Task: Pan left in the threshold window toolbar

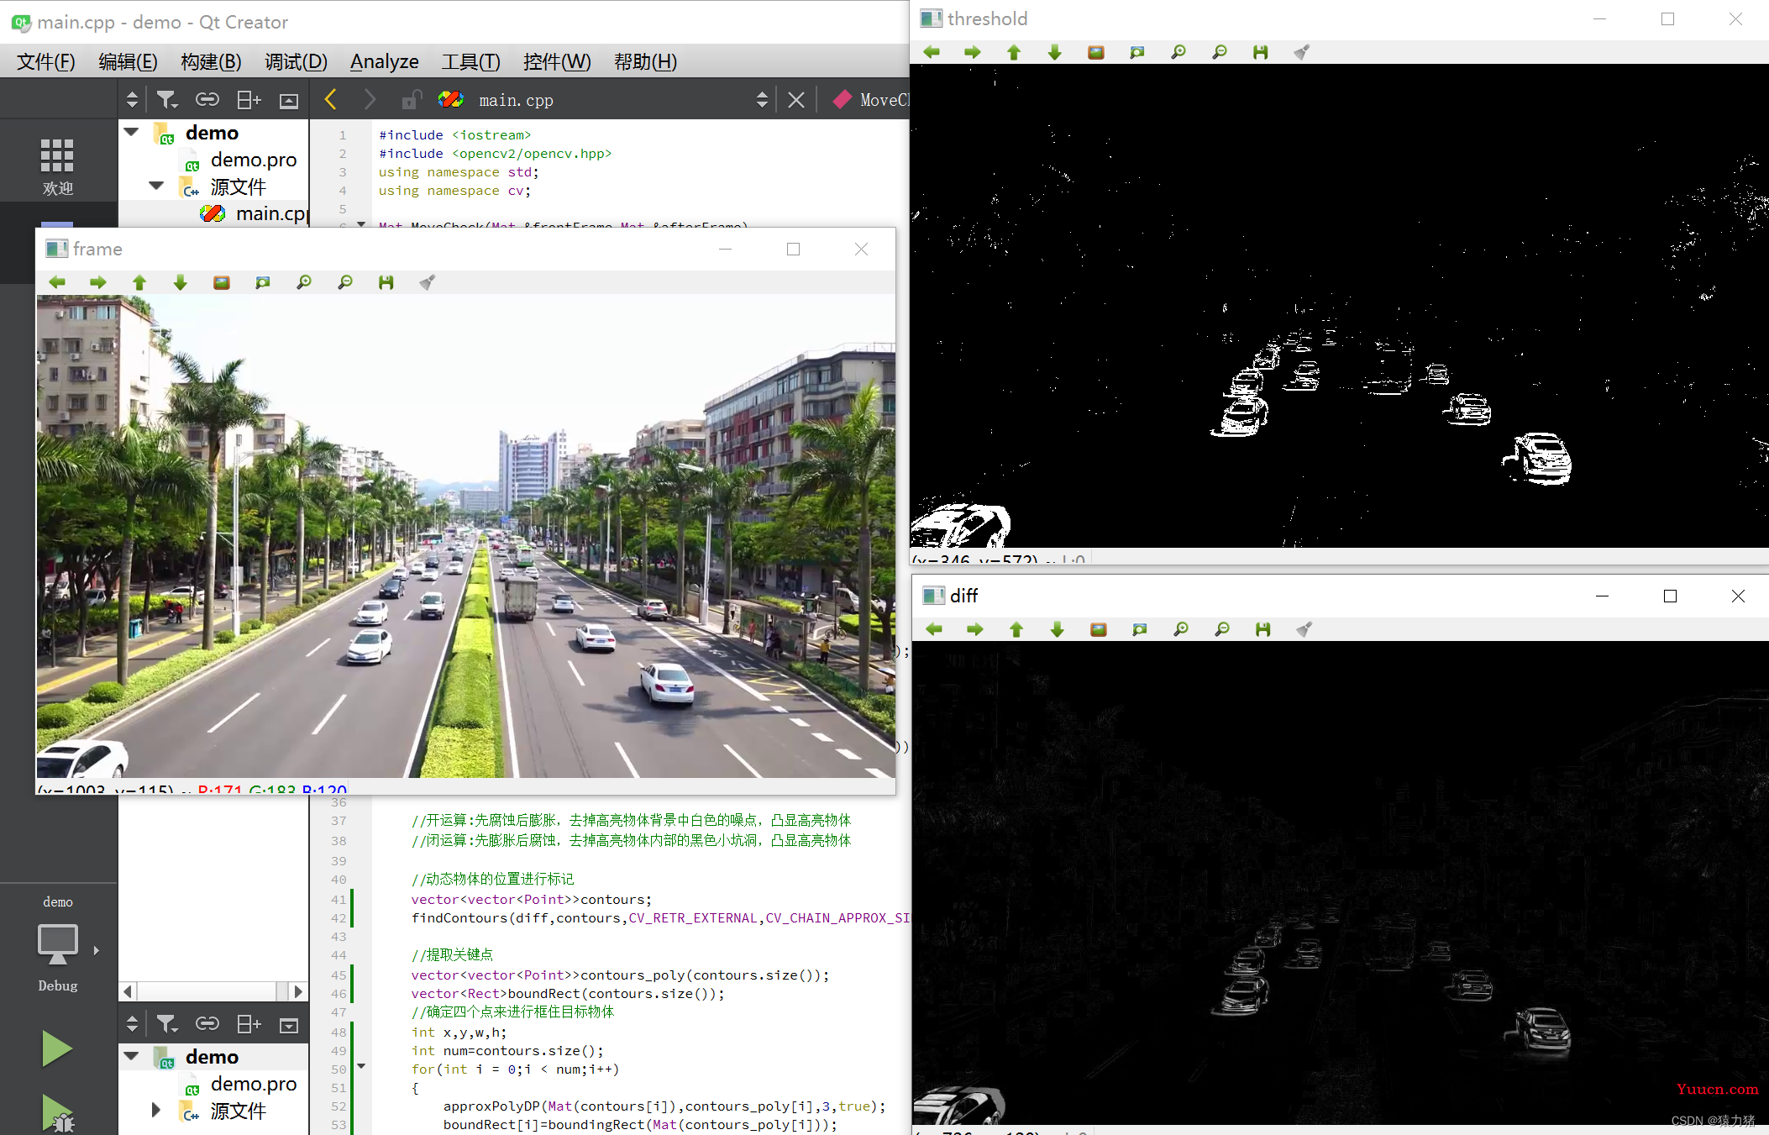Action: click(932, 52)
